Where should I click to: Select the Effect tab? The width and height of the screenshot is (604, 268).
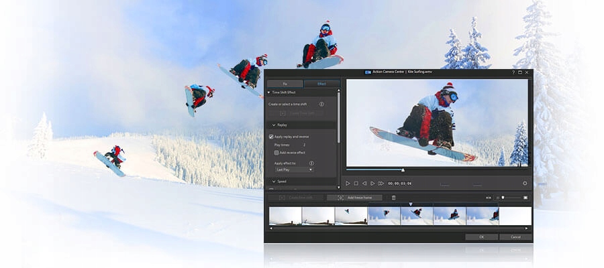point(321,84)
